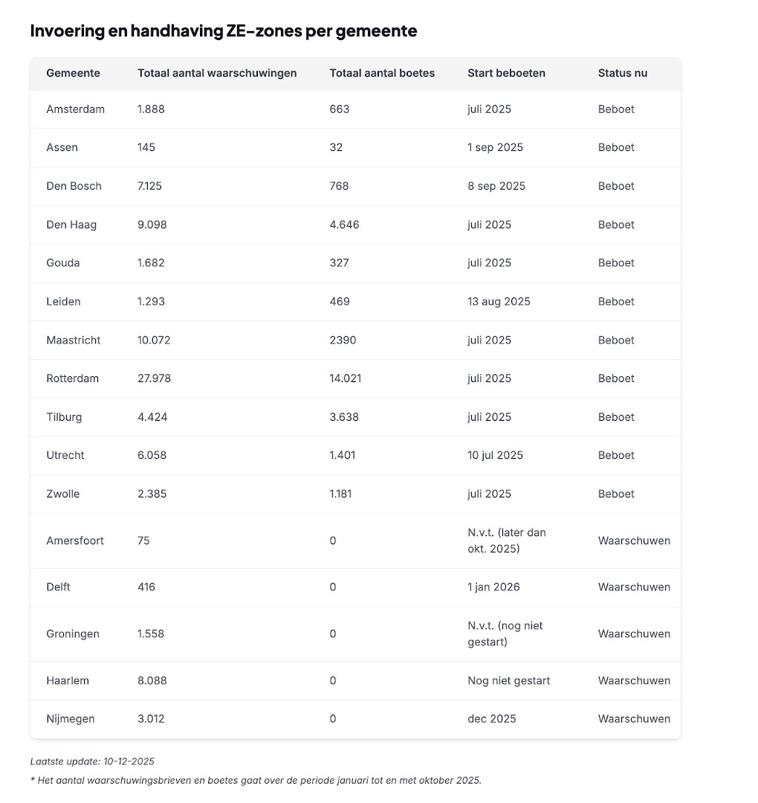Click the Totaal aantal boetes header
The height and width of the screenshot is (803, 758).
[382, 73]
